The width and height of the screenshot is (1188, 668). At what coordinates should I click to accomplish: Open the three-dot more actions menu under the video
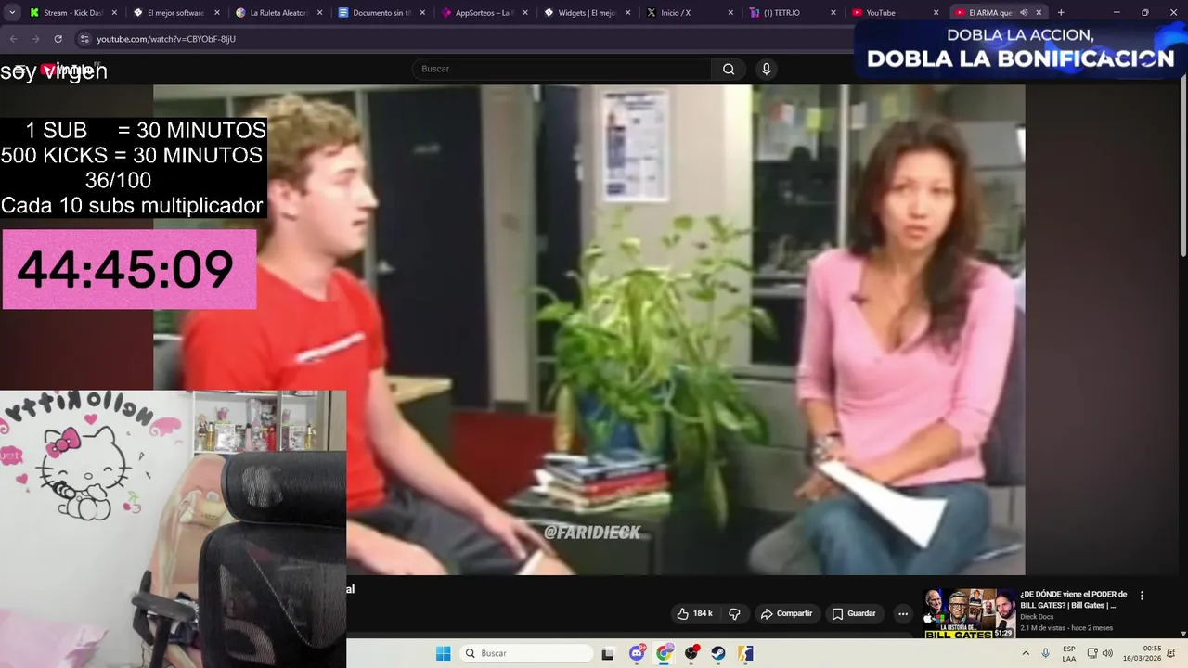(903, 613)
